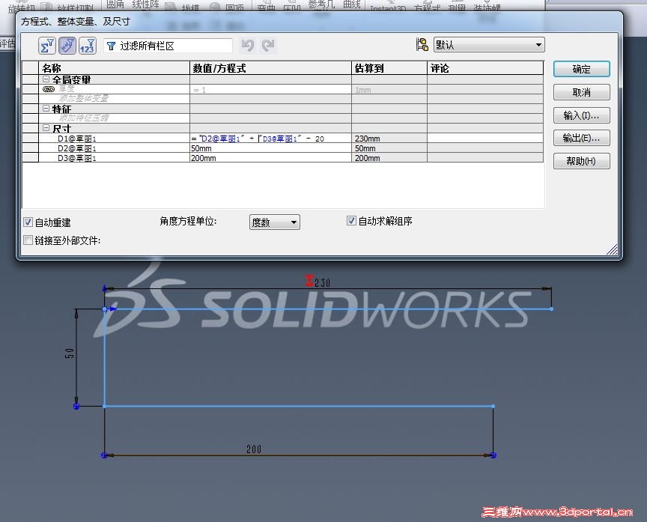Switch to the dimension view icon

tap(87, 46)
